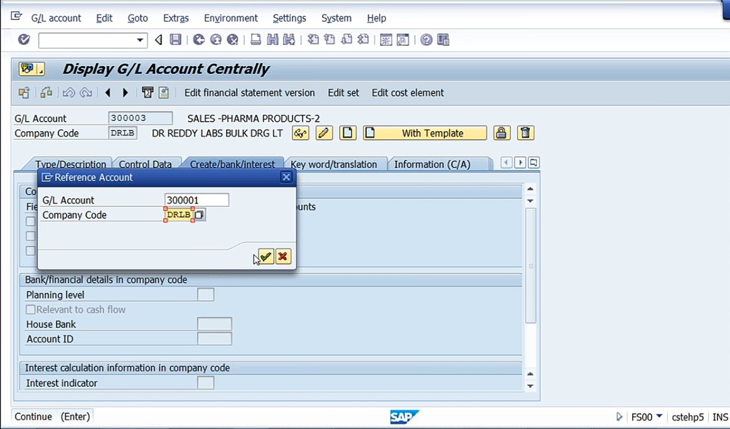The image size is (730, 429).
Task: Open the System menu
Action: click(x=336, y=18)
